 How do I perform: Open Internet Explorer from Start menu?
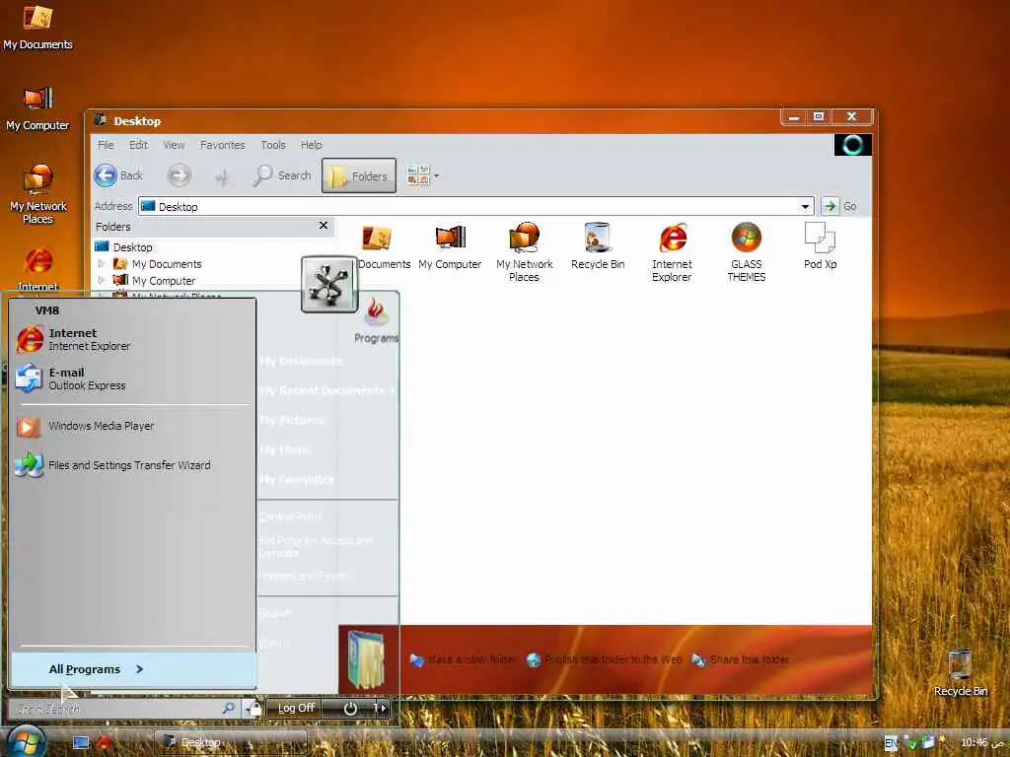[x=132, y=339]
